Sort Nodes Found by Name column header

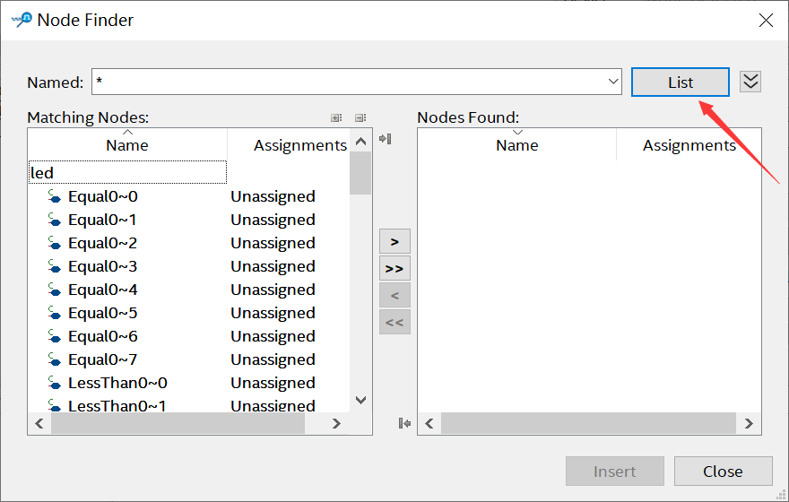[516, 145]
